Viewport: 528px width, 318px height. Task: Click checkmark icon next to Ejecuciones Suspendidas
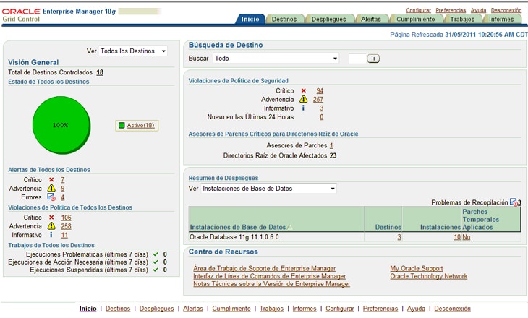pyautogui.click(x=156, y=270)
